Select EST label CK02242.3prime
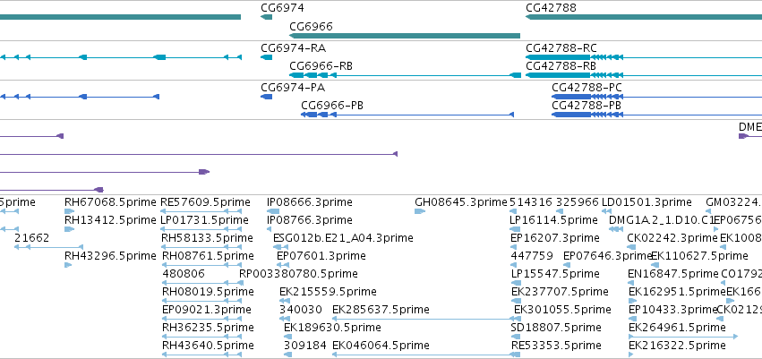Viewport: 762px width, 359px height. pos(672,238)
